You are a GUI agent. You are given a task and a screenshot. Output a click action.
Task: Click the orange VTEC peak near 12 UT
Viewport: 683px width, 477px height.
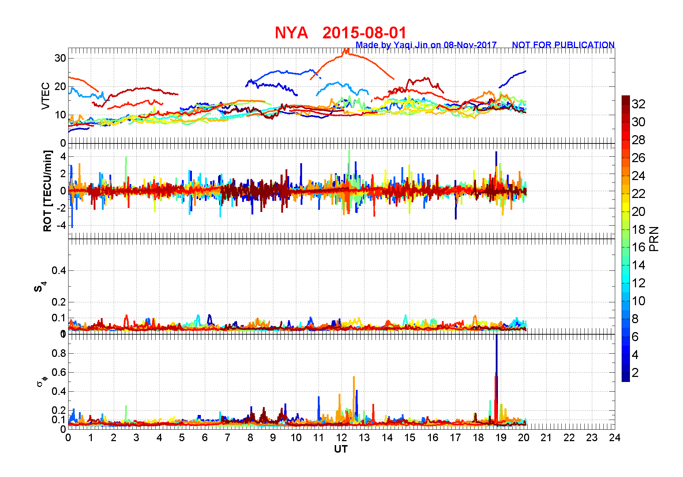coord(346,51)
